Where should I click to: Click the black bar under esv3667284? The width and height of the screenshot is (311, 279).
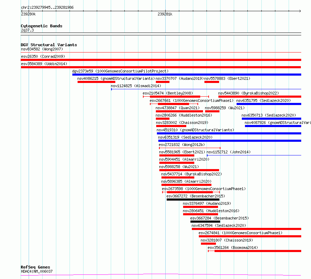click(x=205, y=222)
